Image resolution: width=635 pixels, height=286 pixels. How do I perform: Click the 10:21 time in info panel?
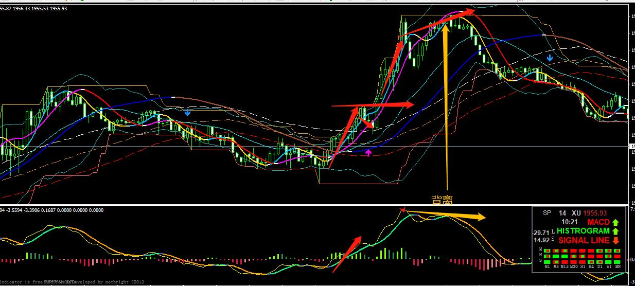pyautogui.click(x=570, y=222)
